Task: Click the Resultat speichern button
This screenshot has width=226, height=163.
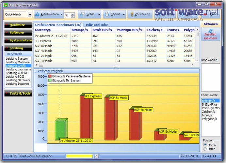Action: [210, 34]
